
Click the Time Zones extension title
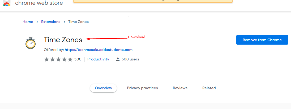click(63, 40)
